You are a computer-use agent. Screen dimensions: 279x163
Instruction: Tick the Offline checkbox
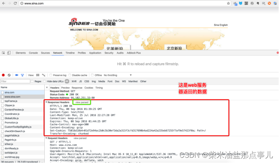point(92,75)
